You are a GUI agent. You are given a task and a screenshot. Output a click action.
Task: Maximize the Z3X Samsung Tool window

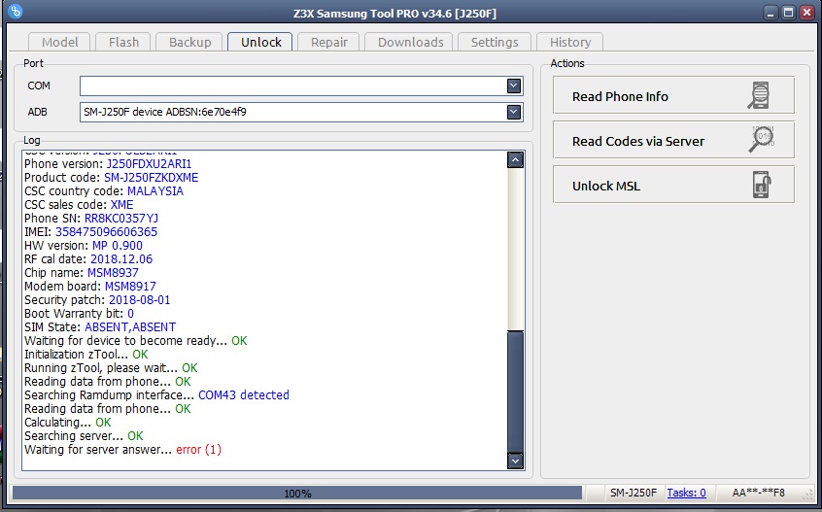point(788,13)
